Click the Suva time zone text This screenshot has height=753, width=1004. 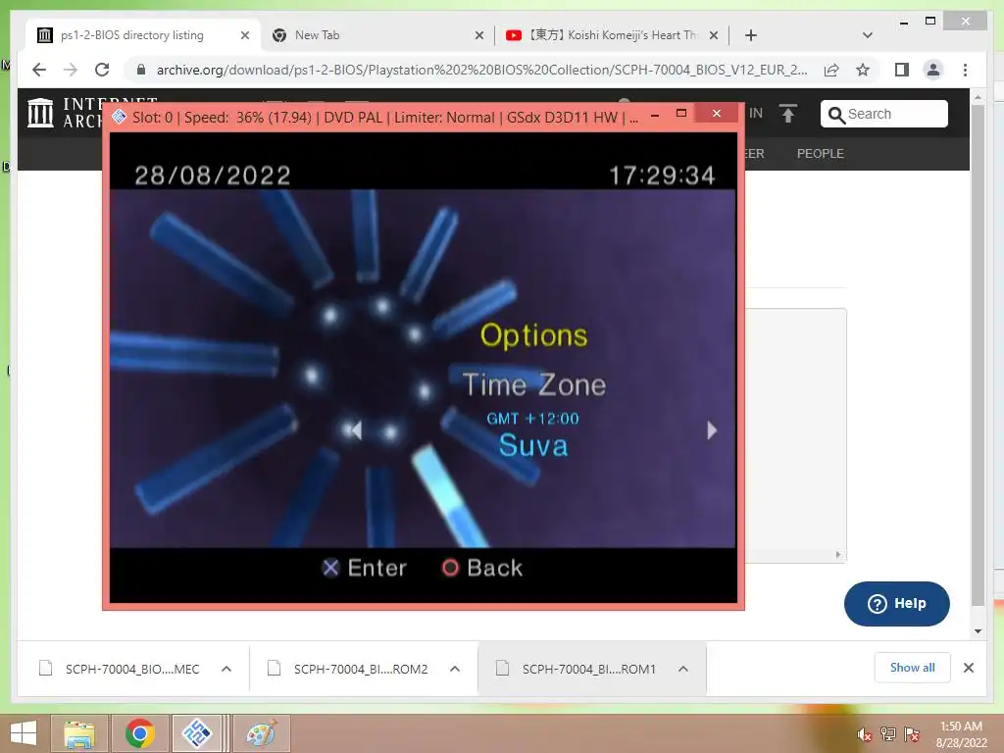click(533, 445)
